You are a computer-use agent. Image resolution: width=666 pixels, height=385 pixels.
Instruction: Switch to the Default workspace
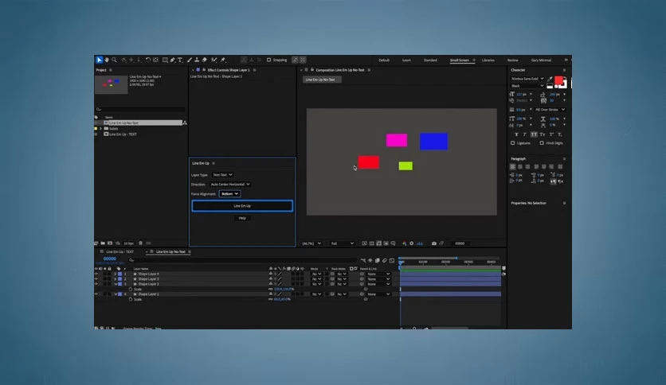pyautogui.click(x=384, y=60)
